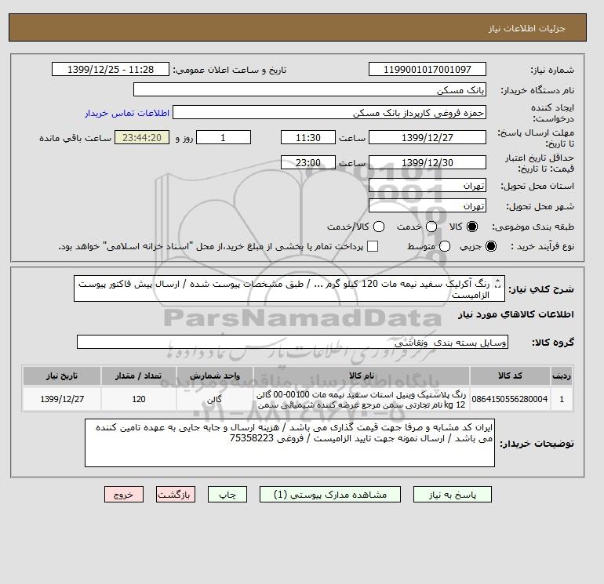Click the بانک مسکن buyer name field

(310, 89)
